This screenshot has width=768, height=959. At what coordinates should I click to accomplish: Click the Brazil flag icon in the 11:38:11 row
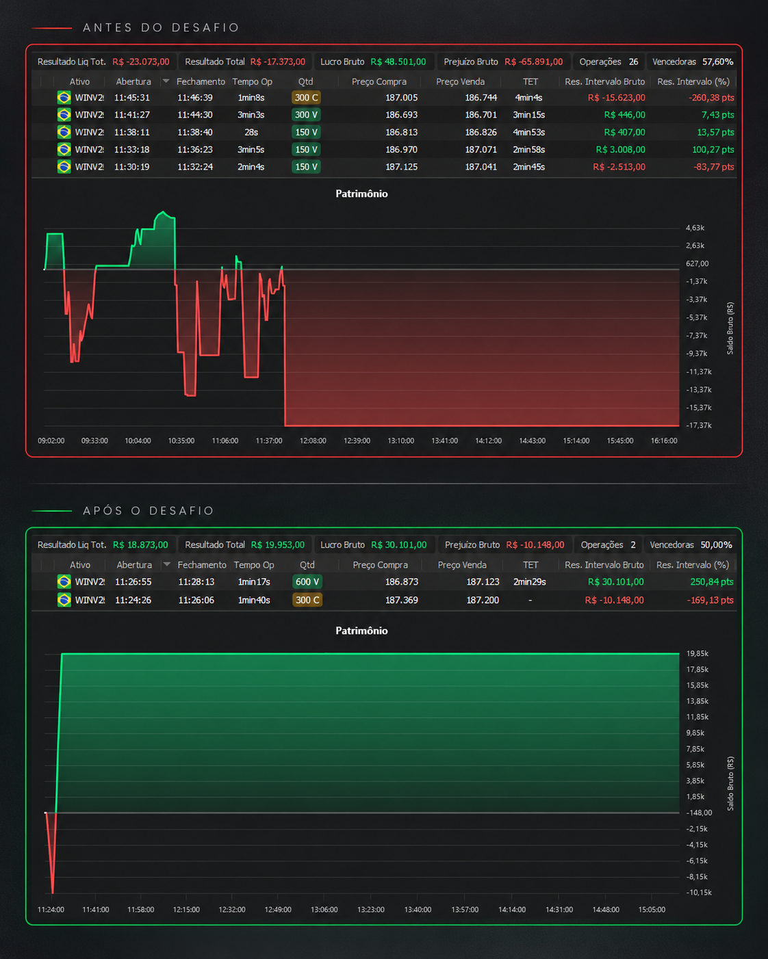coord(64,132)
